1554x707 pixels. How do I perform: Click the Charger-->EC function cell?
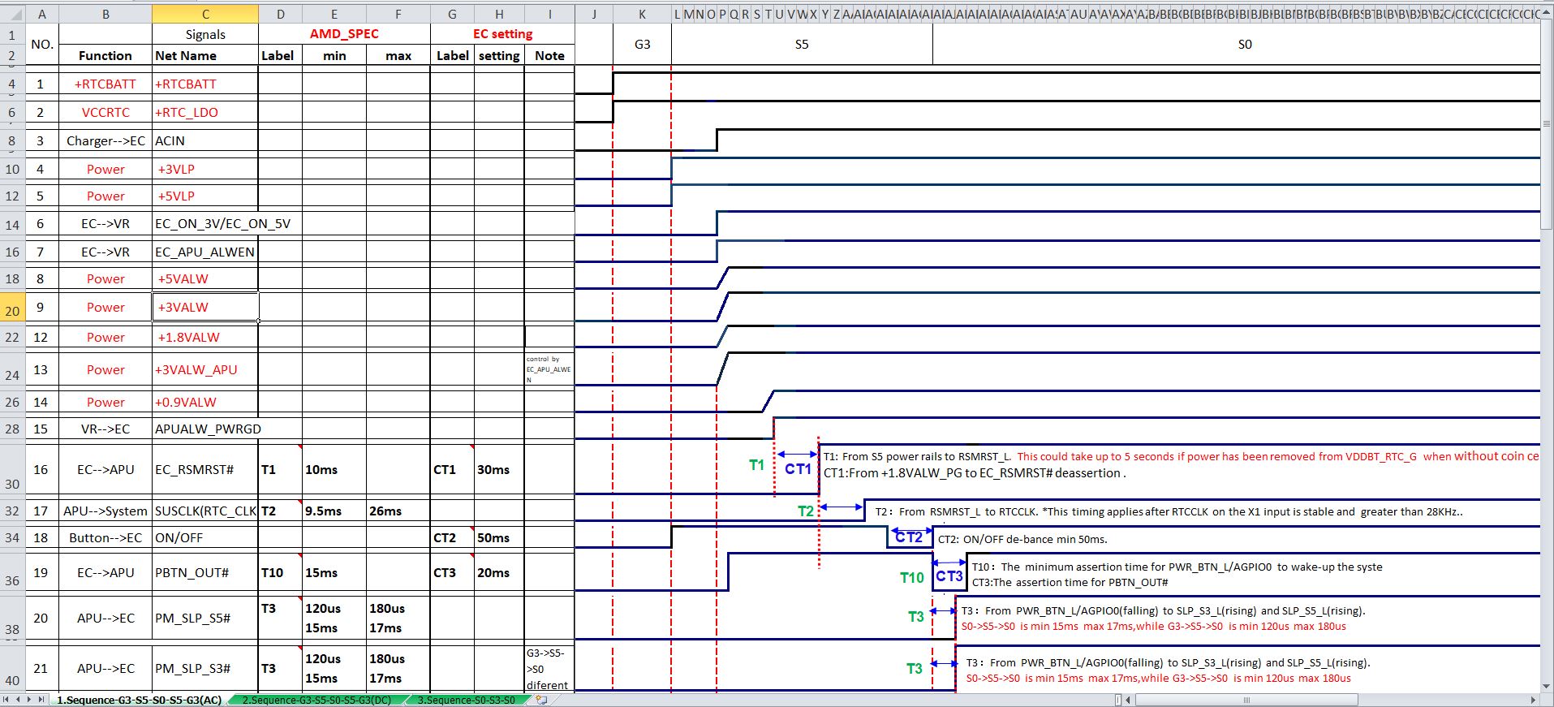(x=105, y=140)
